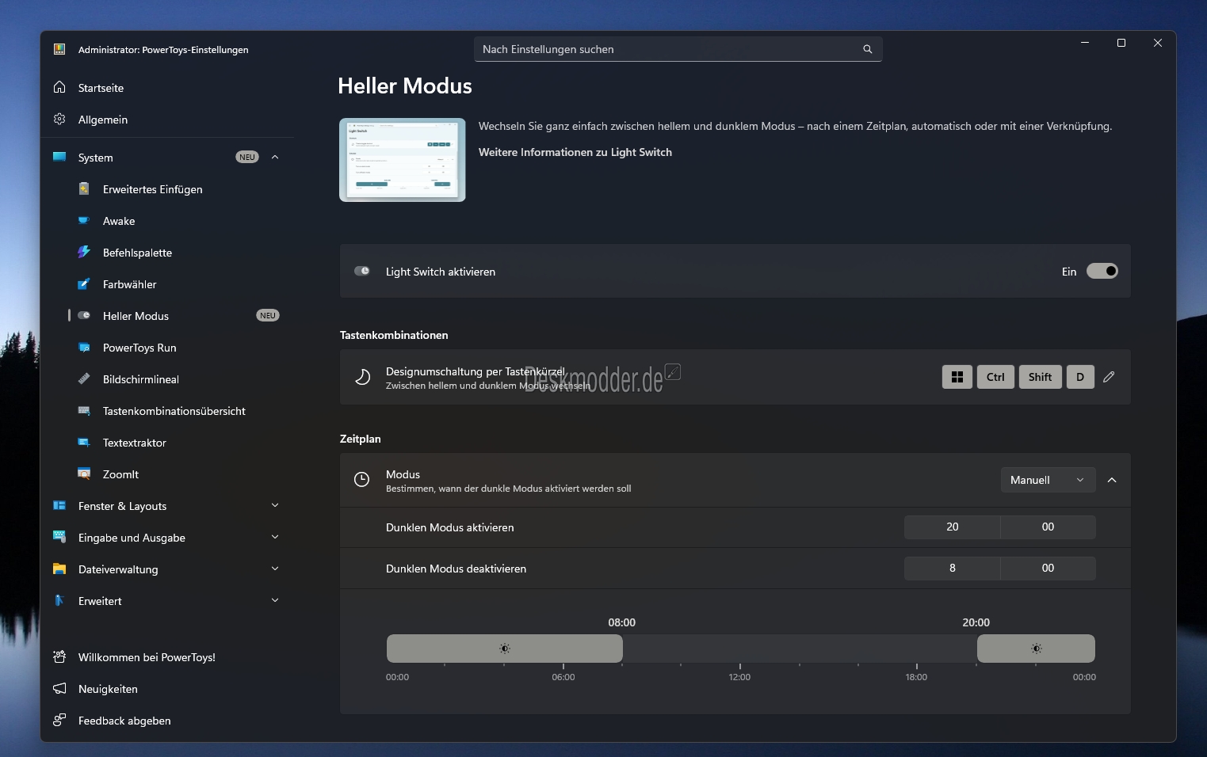Expand Fenster & Layouts category
The image size is (1207, 757).
pos(275,506)
